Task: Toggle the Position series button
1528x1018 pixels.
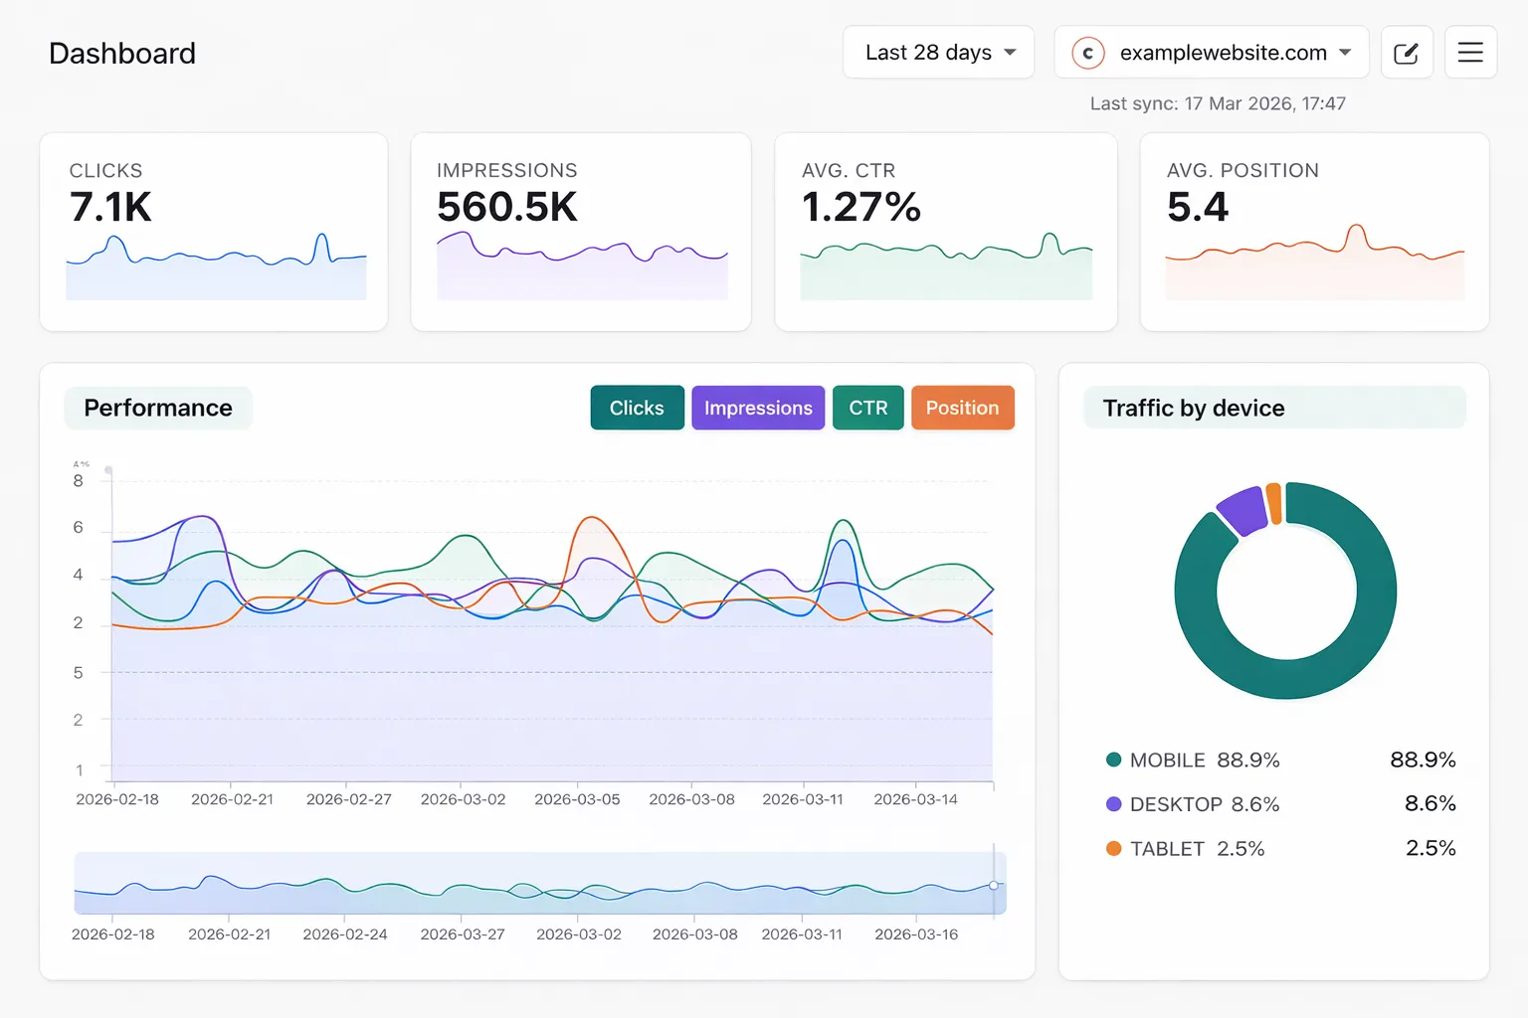Action: point(962,408)
